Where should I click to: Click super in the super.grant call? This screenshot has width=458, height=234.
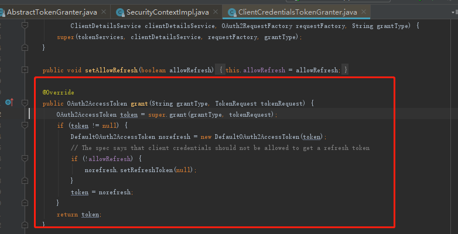(x=157, y=115)
